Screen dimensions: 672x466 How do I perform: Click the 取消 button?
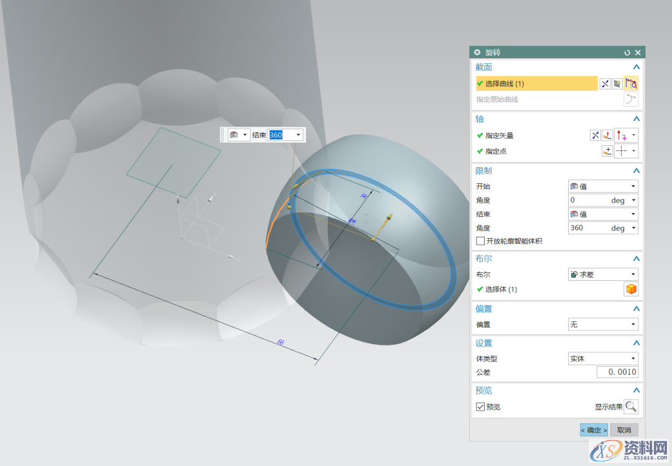point(624,430)
